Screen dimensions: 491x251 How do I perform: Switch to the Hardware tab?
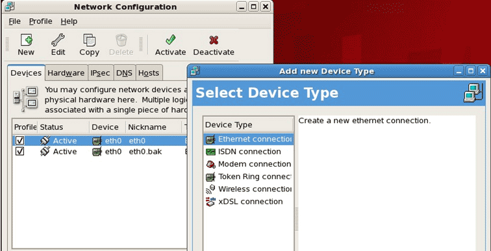coord(66,73)
